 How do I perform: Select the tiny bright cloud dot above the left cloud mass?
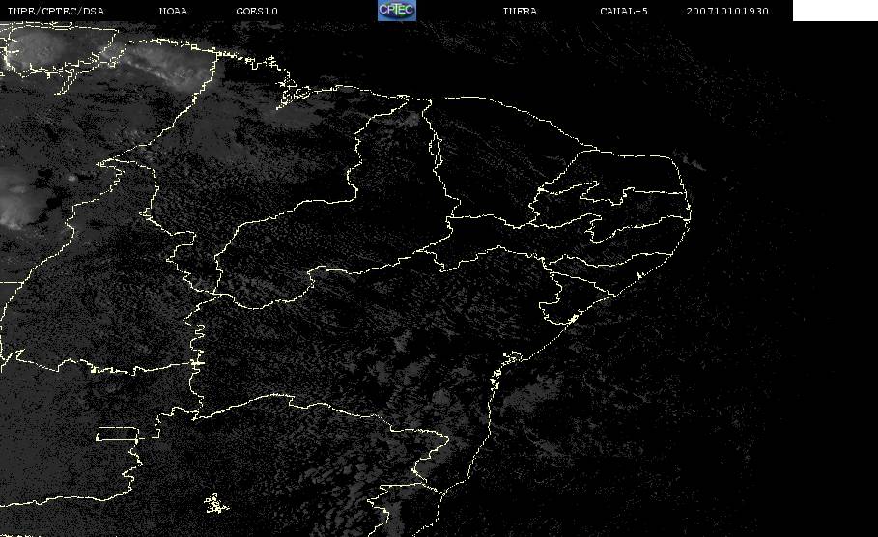[71, 178]
